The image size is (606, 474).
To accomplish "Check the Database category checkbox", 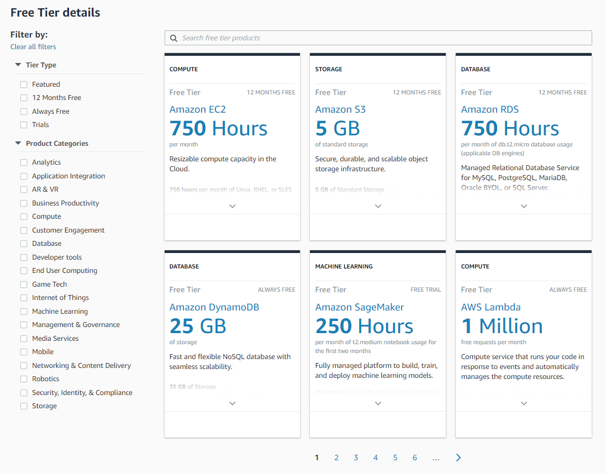I will [x=24, y=244].
